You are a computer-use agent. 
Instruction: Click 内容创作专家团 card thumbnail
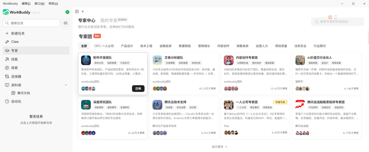(x=229, y=60)
